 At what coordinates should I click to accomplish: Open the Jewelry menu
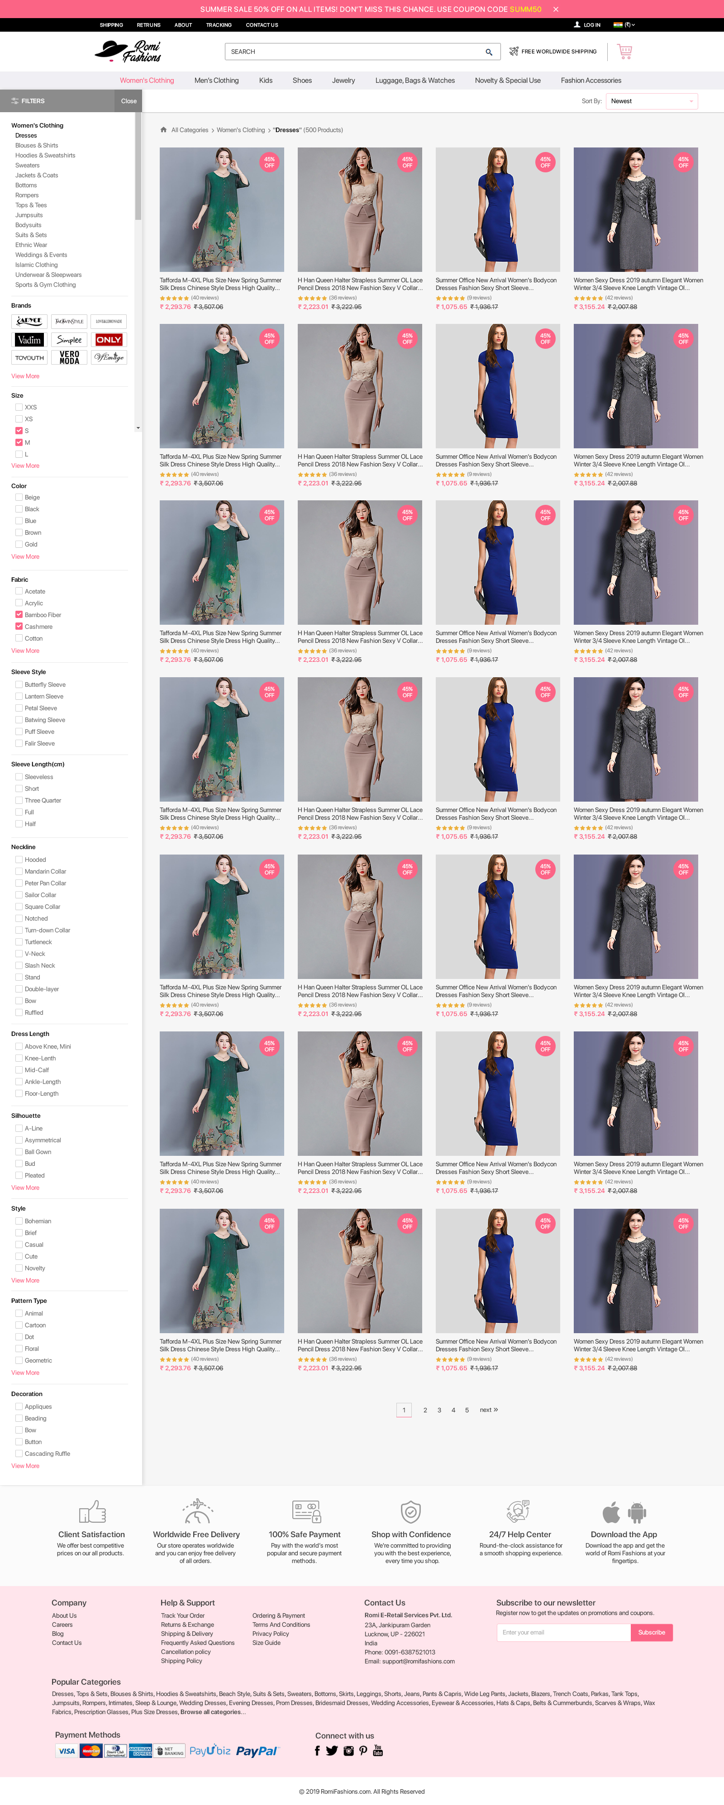click(x=343, y=81)
